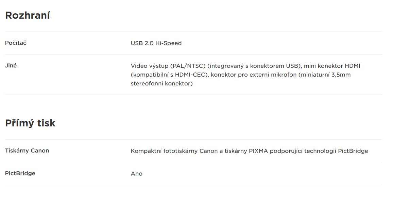This screenshot has width=393, height=203.
Task: Click the words mini konektor HDMI
Action: click(332, 66)
